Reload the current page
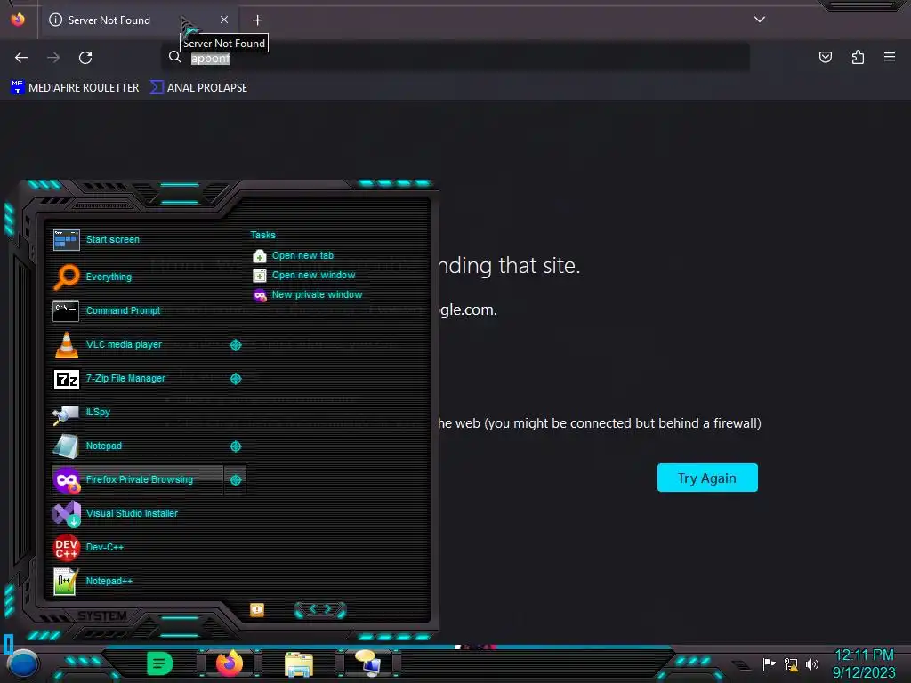Screen dimensions: 911x683 (x=85, y=58)
